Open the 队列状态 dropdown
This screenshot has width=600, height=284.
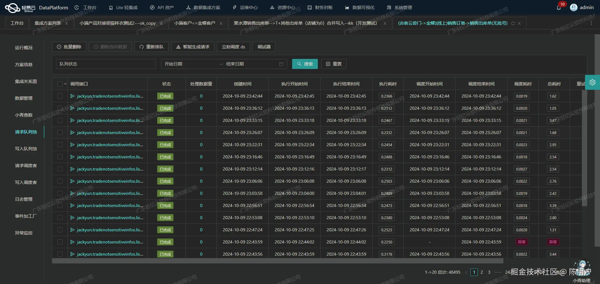tap(106, 64)
